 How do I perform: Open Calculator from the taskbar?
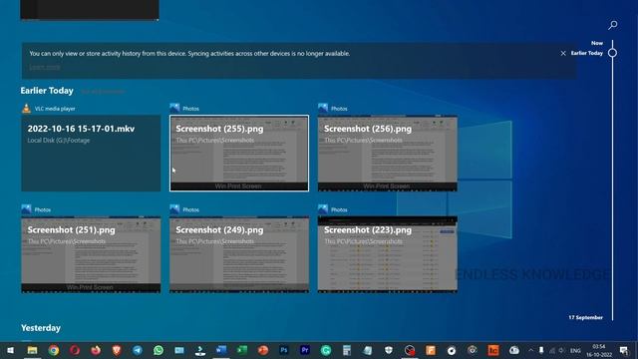click(x=347, y=350)
